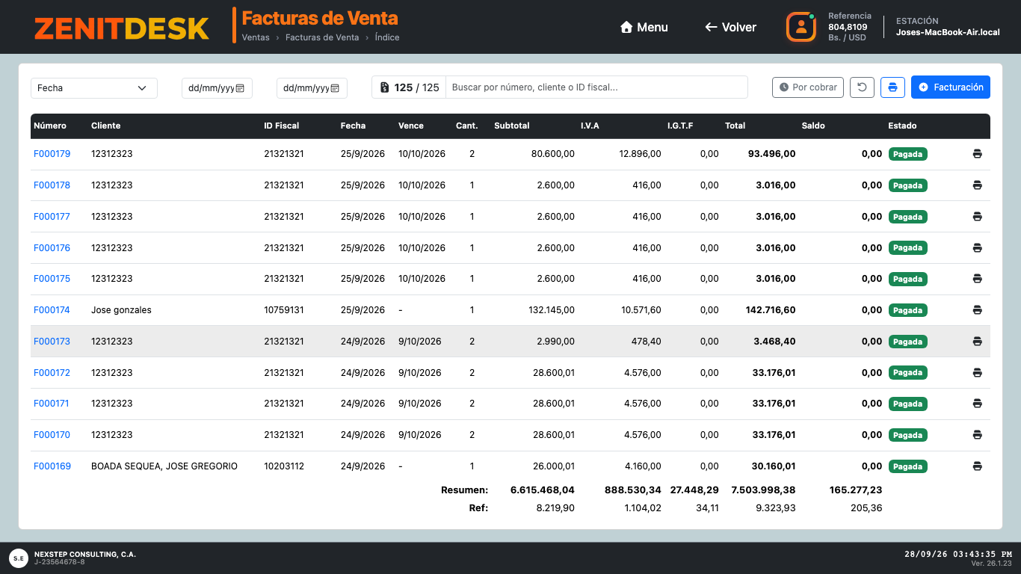Click the Saldo column header
1021x574 pixels.
(813, 126)
